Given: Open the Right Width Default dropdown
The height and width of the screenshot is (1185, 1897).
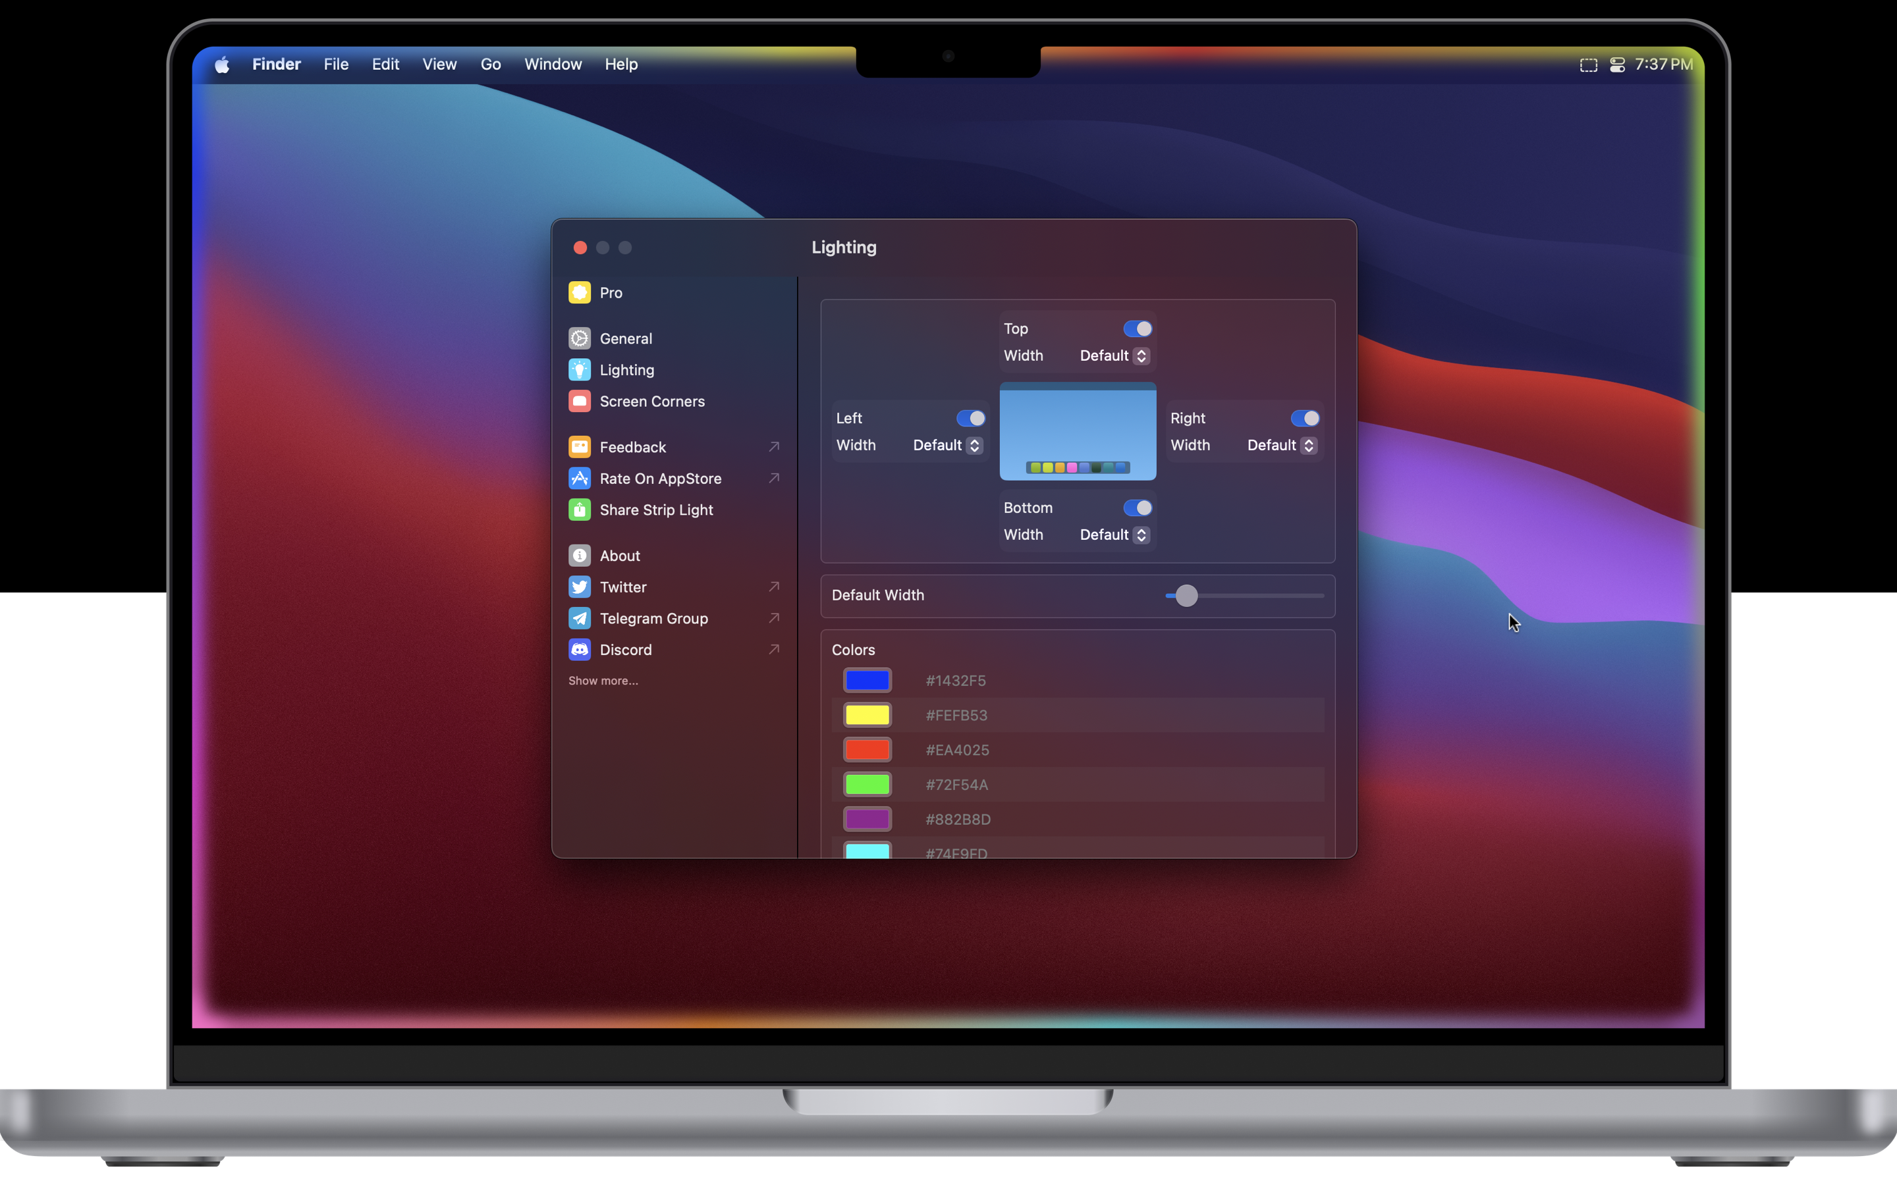Looking at the screenshot, I should (x=1282, y=445).
